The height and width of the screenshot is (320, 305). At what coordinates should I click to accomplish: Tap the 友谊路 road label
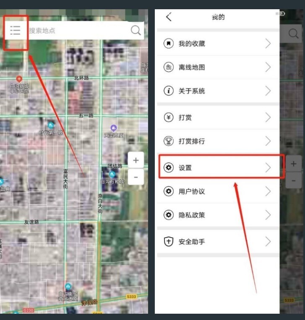point(31,222)
